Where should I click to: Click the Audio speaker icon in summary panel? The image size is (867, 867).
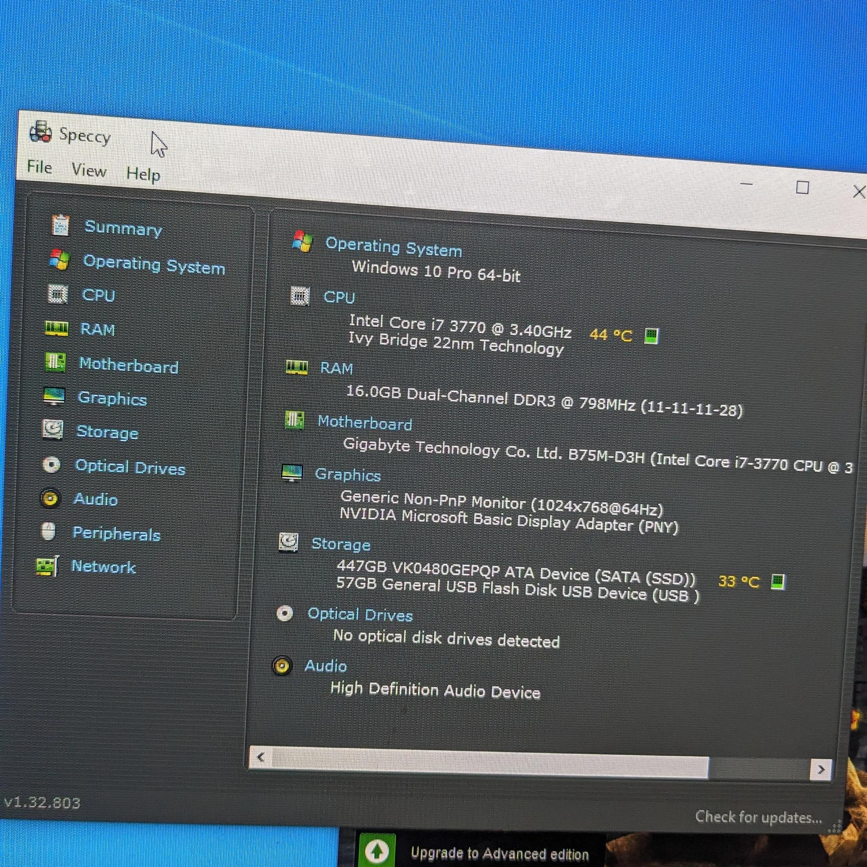[282, 666]
